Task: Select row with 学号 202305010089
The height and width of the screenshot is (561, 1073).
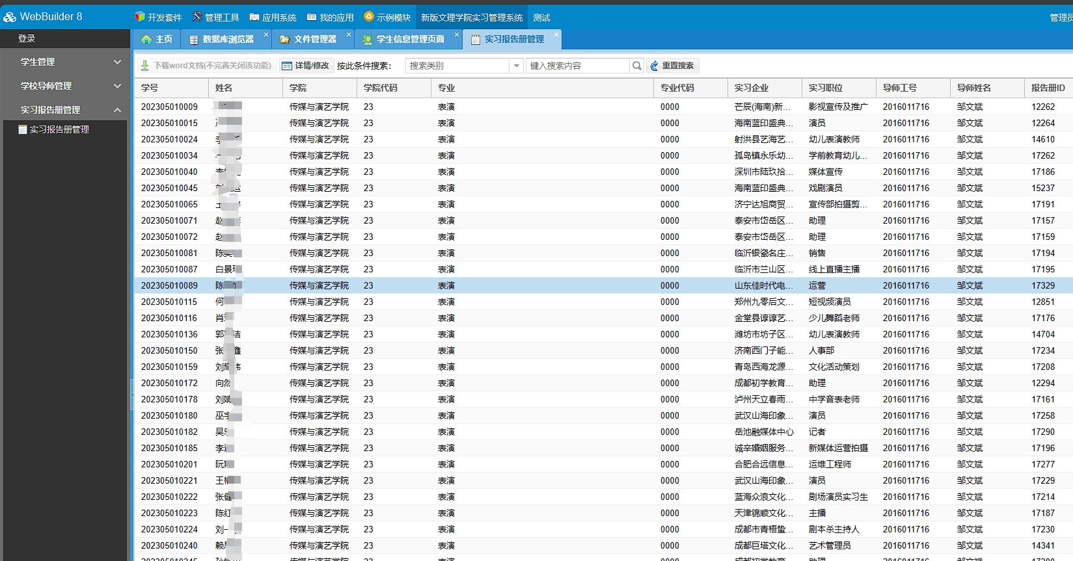Action: click(x=603, y=285)
